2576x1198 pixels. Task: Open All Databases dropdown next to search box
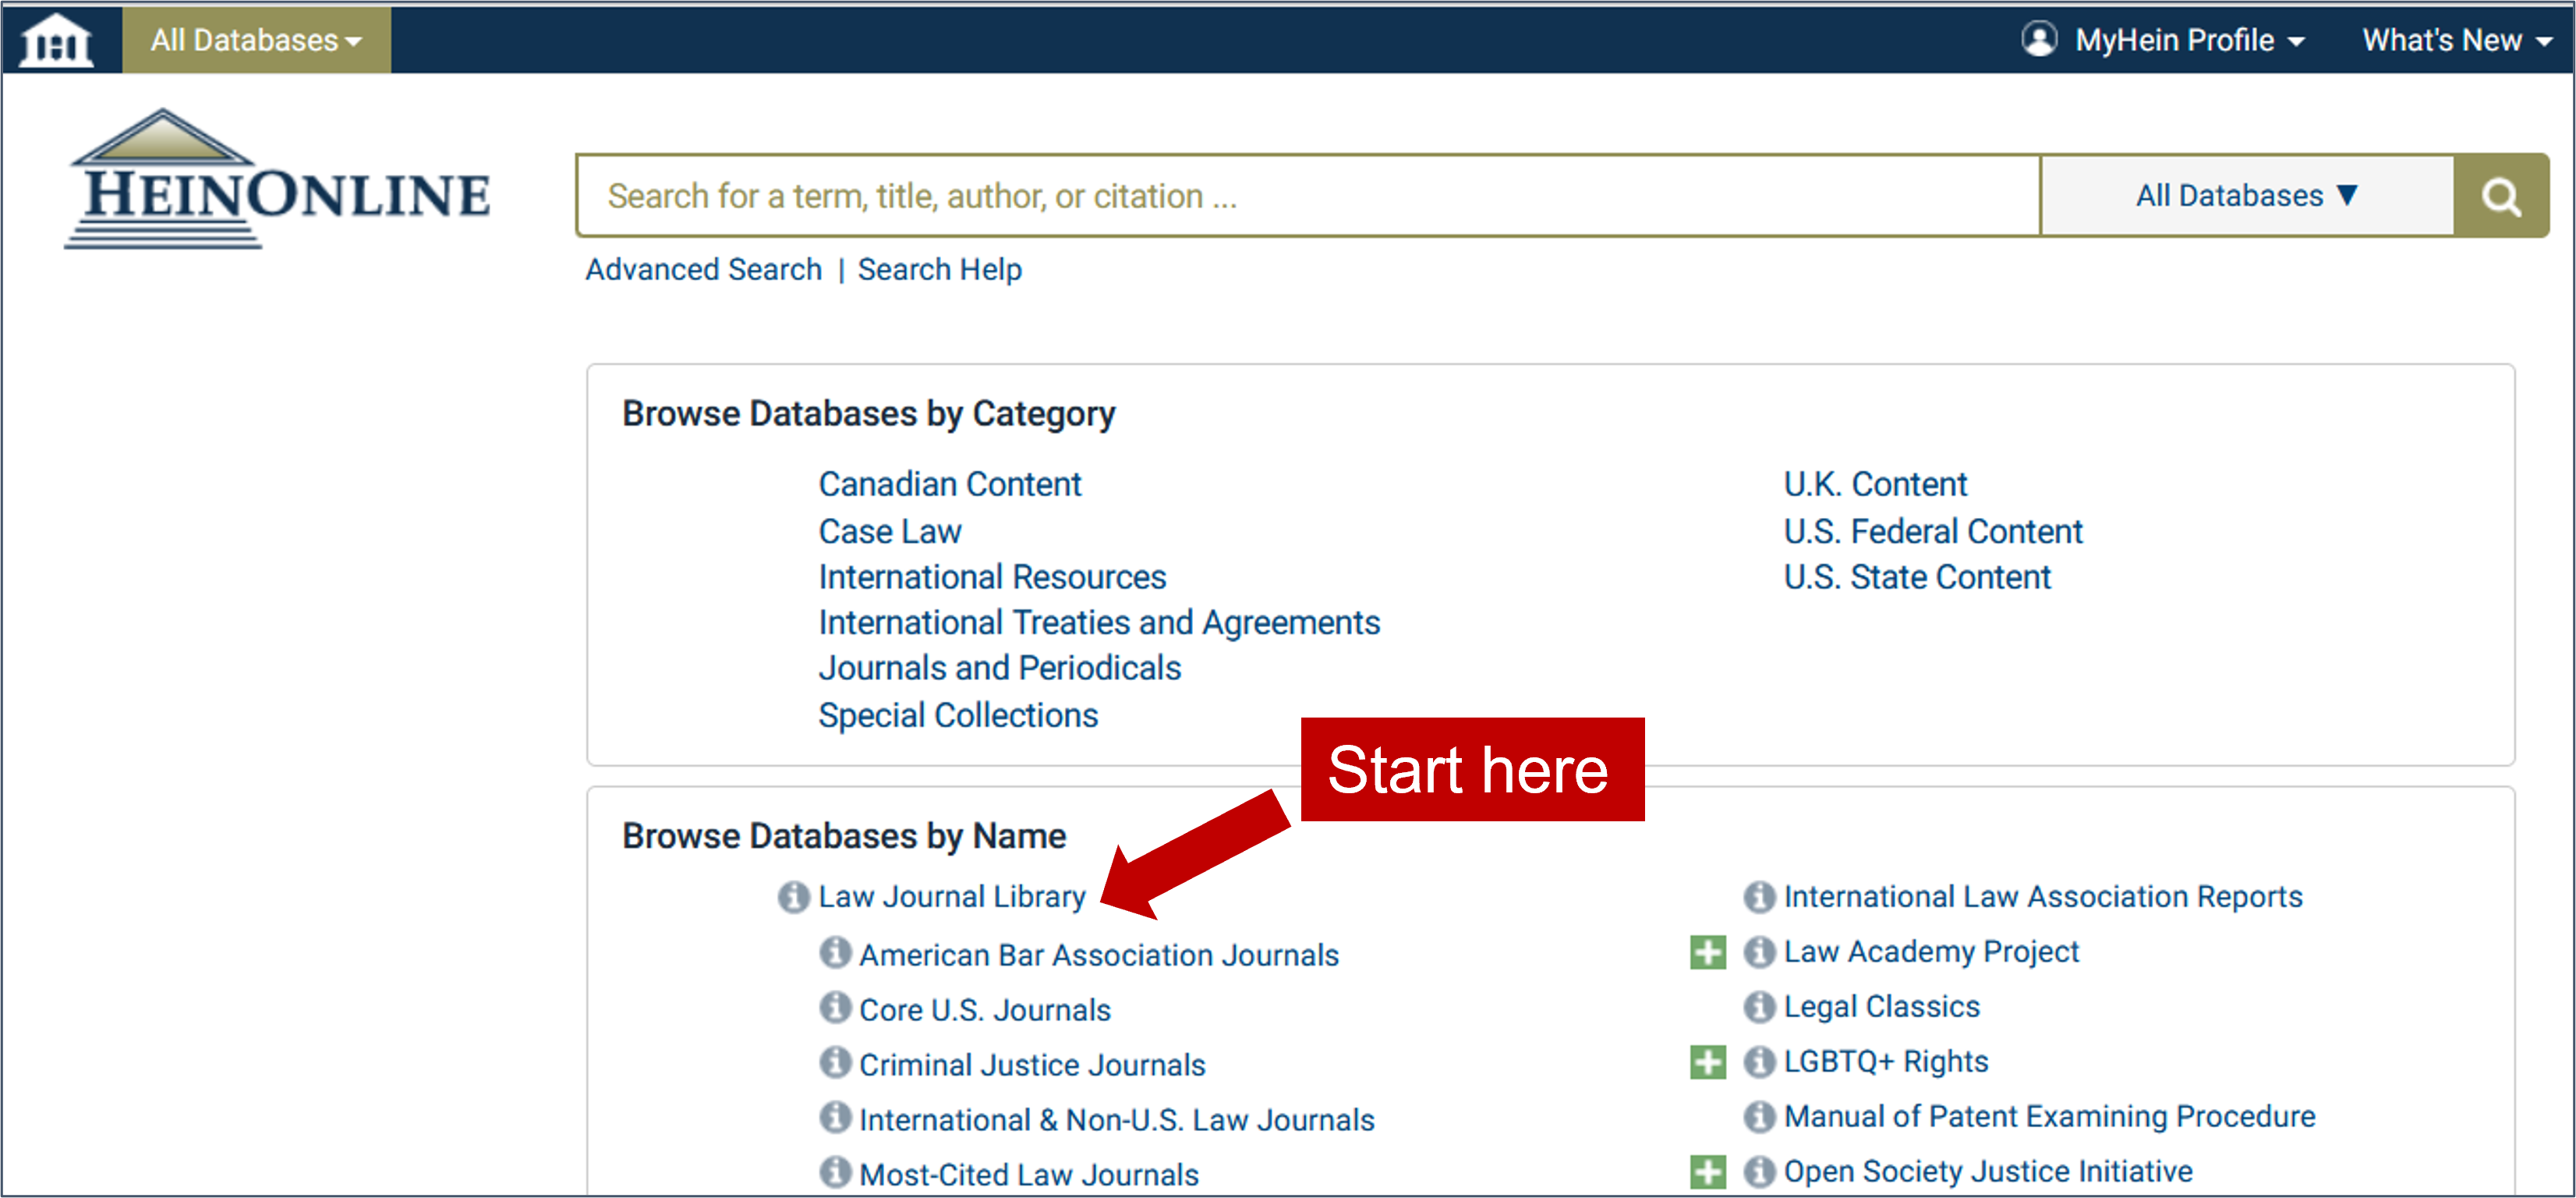click(x=2247, y=196)
